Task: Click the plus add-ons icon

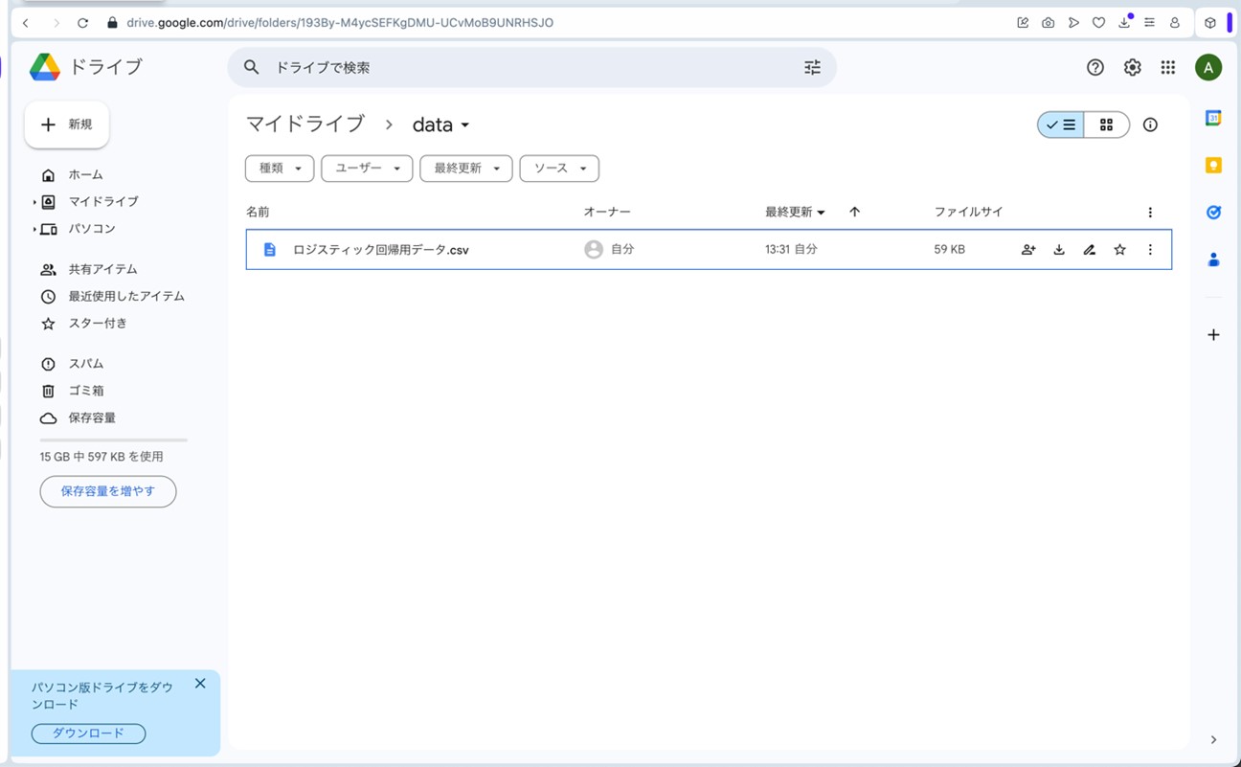Action: point(1213,335)
